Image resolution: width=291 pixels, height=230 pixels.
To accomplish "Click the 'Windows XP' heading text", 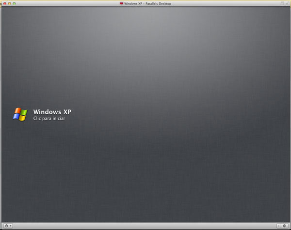I will coord(52,112).
